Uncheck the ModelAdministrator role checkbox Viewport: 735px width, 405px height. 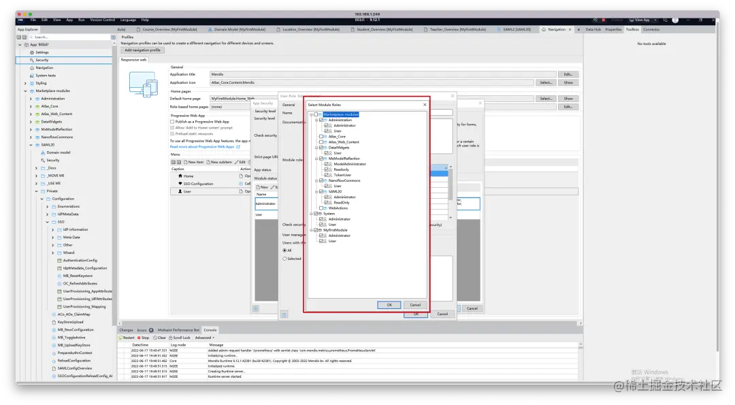click(326, 164)
